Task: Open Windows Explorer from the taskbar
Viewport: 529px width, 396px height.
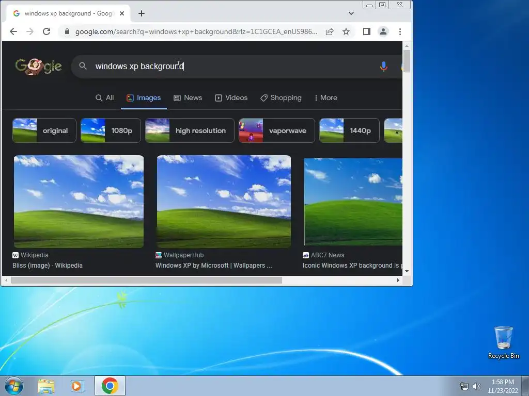Action: pyautogui.click(x=46, y=386)
